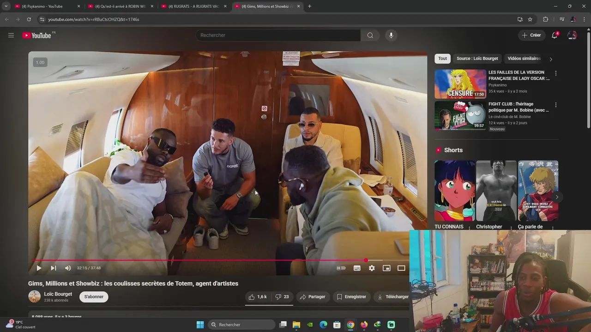This screenshot has width=591, height=332.
Task: Open the TU CONNAIS short thumbnail
Action: [x=455, y=190]
